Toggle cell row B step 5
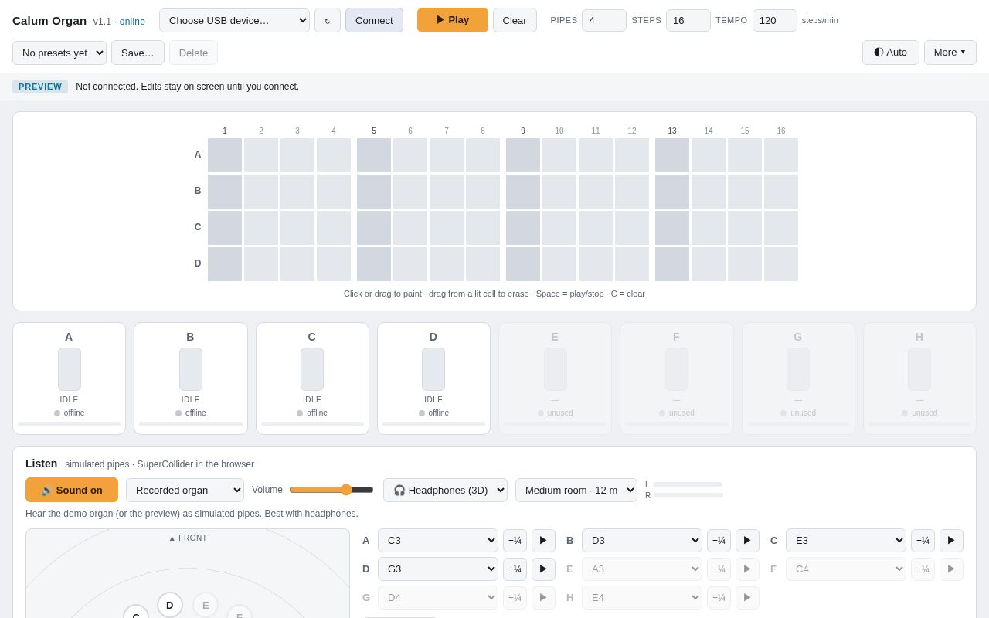 [374, 192]
